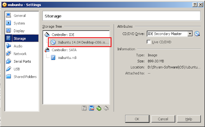Open the CD/DVD Drive dropdown
The image size is (205, 127).
point(190,34)
